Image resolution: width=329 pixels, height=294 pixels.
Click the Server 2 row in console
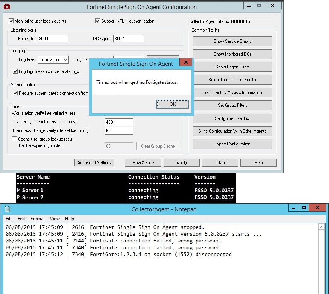click(x=125, y=197)
